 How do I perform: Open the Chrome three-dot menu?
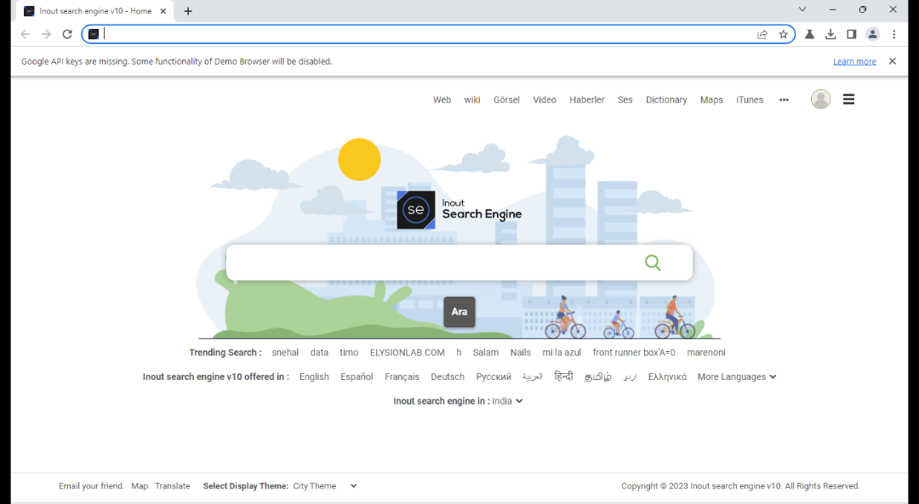[x=893, y=34]
